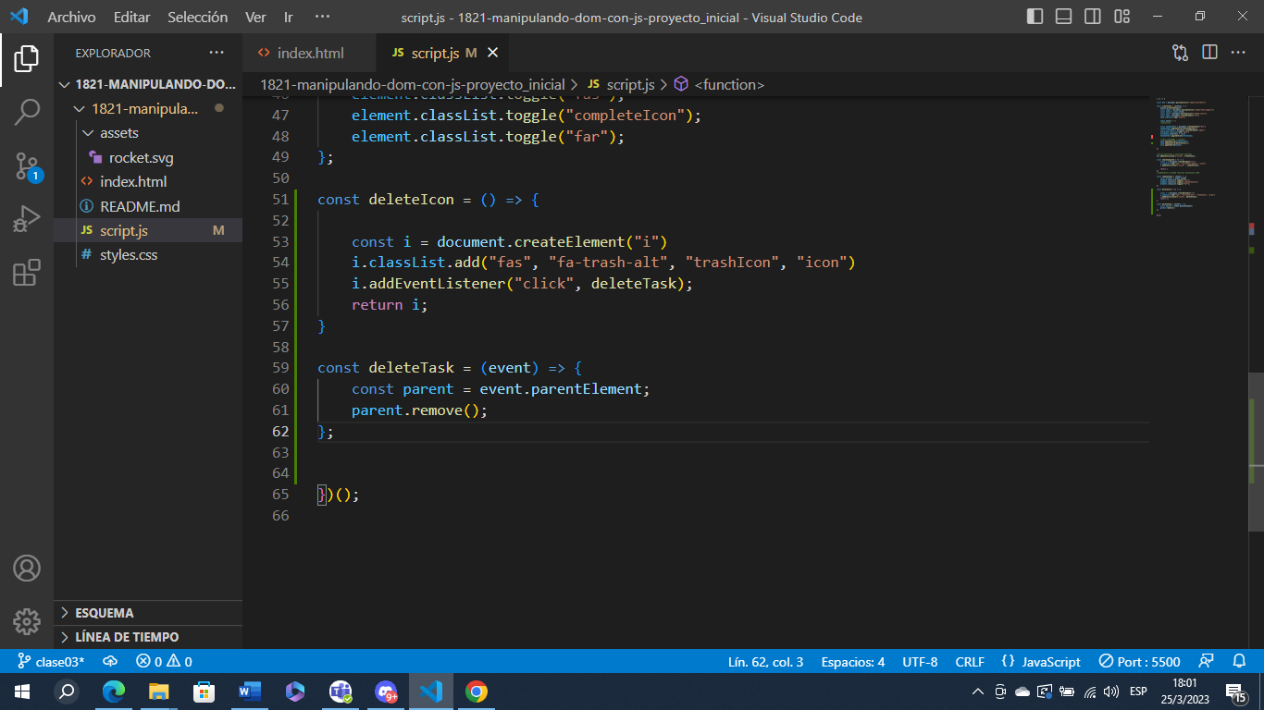
Task: Open breadcrumb folder 1821-manipulando-dom-con-js-proyecto_inicial
Action: click(x=413, y=84)
